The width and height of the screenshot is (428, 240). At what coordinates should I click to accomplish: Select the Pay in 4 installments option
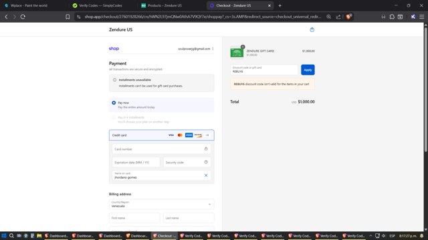pos(114,117)
